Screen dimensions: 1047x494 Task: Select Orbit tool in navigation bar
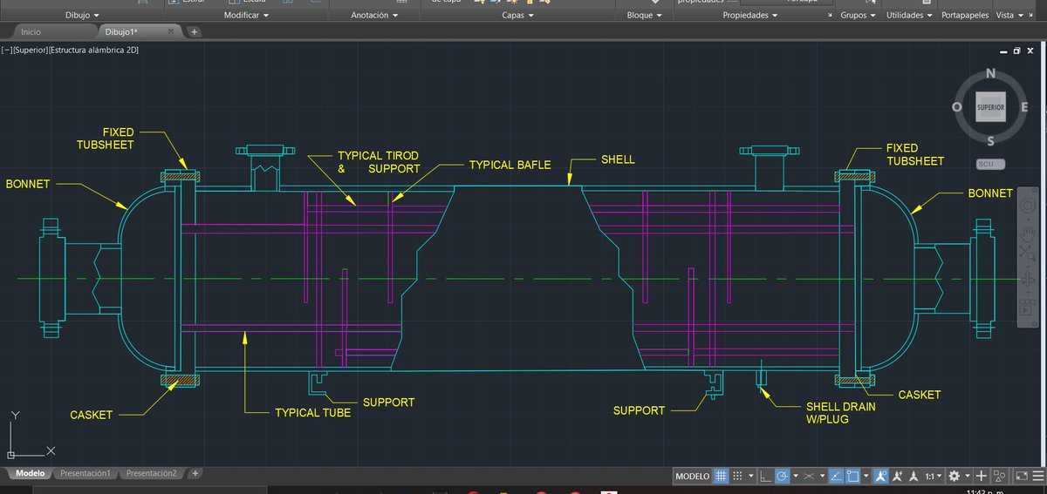(x=1028, y=279)
